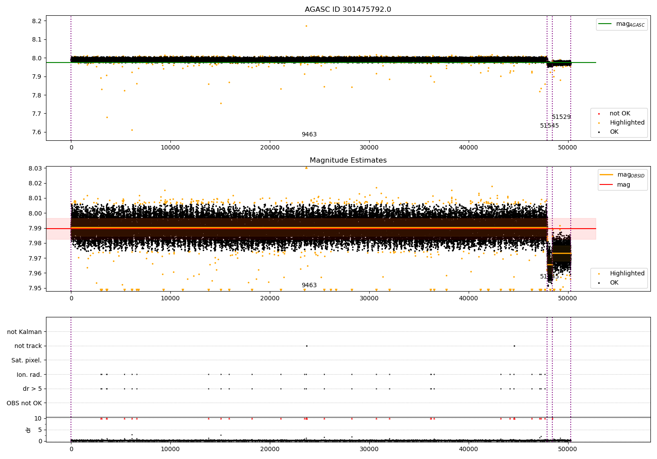
Task: Click the title 'AGASC ID 301475792.0'
Action: 348,10
